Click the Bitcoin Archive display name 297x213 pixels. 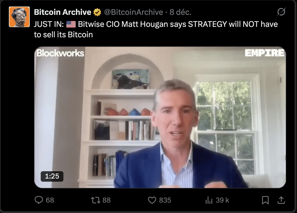pos(63,12)
